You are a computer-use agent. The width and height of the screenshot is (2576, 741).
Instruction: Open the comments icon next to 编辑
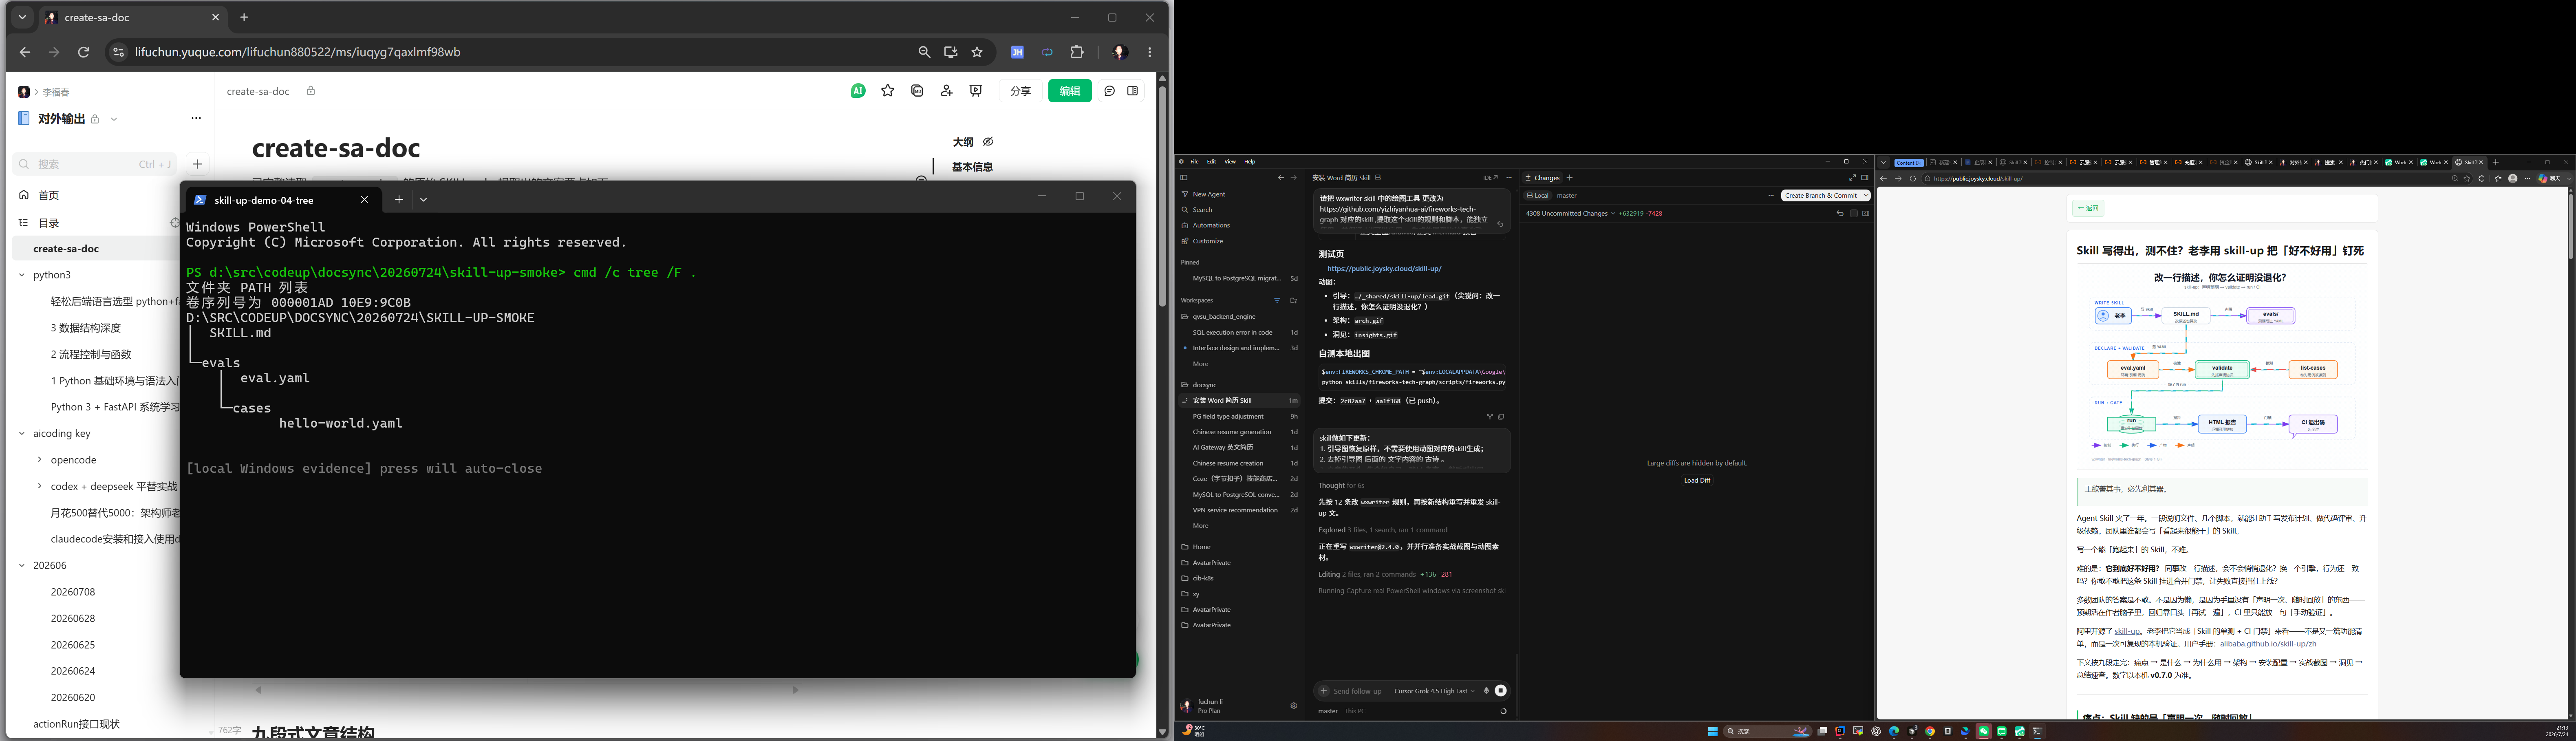[1110, 91]
